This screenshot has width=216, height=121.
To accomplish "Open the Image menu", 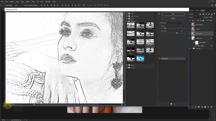I will tap(11, 2).
